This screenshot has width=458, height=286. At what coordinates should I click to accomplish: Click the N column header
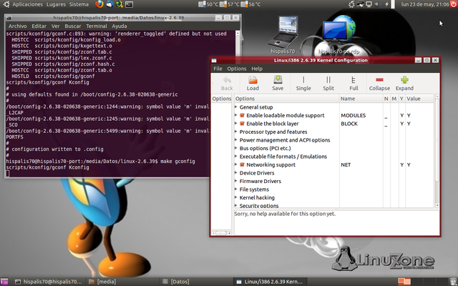click(386, 99)
